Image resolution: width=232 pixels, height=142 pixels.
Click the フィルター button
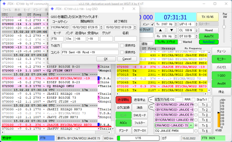140,123
